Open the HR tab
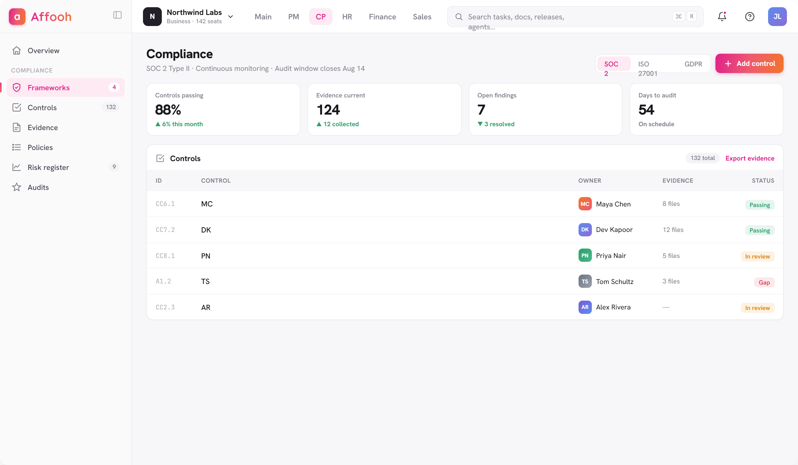The image size is (798, 465). [x=347, y=17]
